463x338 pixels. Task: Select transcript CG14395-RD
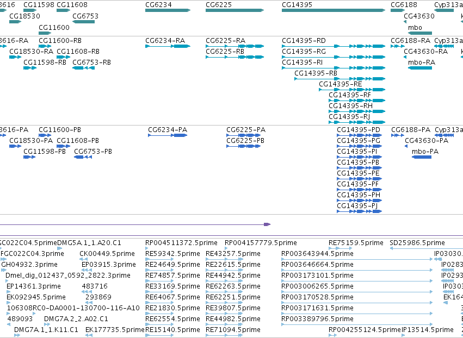point(334,46)
